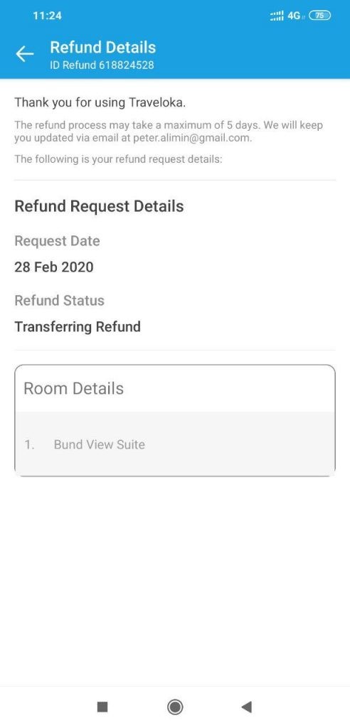Tap the Refund Request Details heading
Image resolution: width=350 pixels, height=728 pixels.
[x=99, y=206]
